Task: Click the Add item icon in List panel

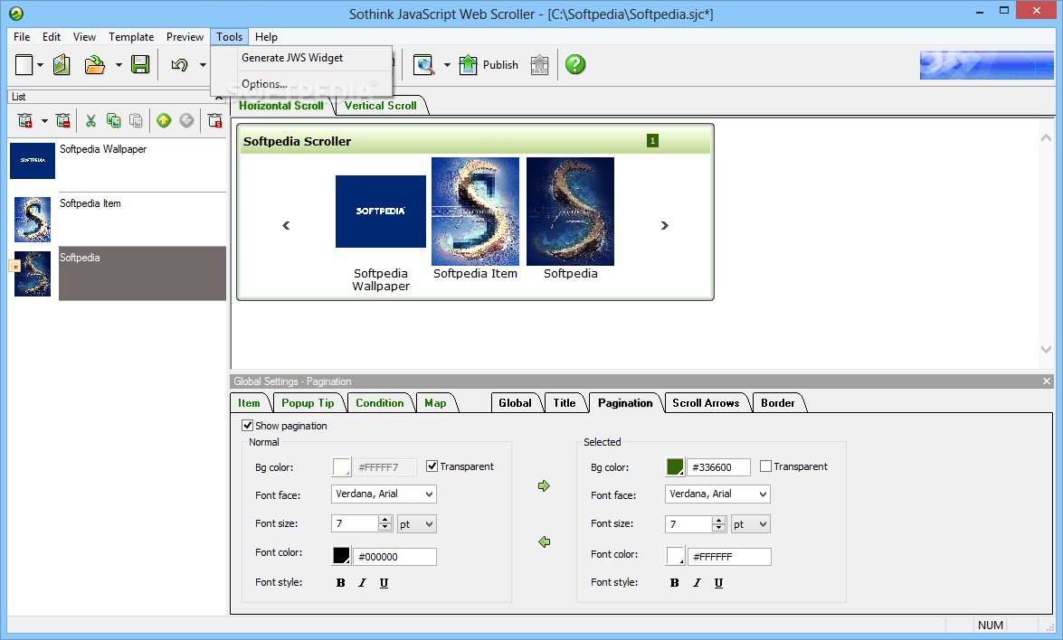Action: tap(25, 120)
